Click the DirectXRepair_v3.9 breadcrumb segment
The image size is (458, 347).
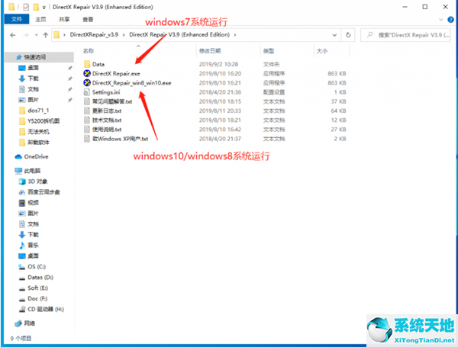click(94, 35)
